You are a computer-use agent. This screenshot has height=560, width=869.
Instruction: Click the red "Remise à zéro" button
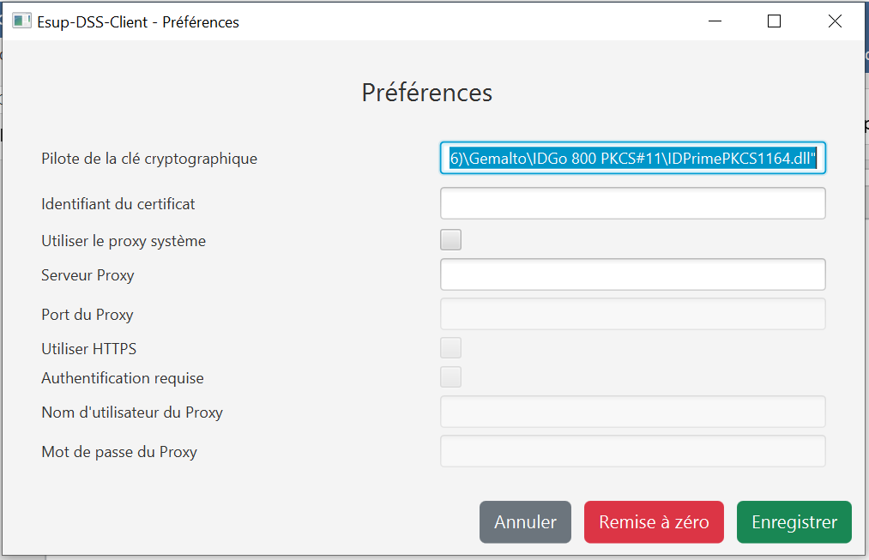click(654, 522)
